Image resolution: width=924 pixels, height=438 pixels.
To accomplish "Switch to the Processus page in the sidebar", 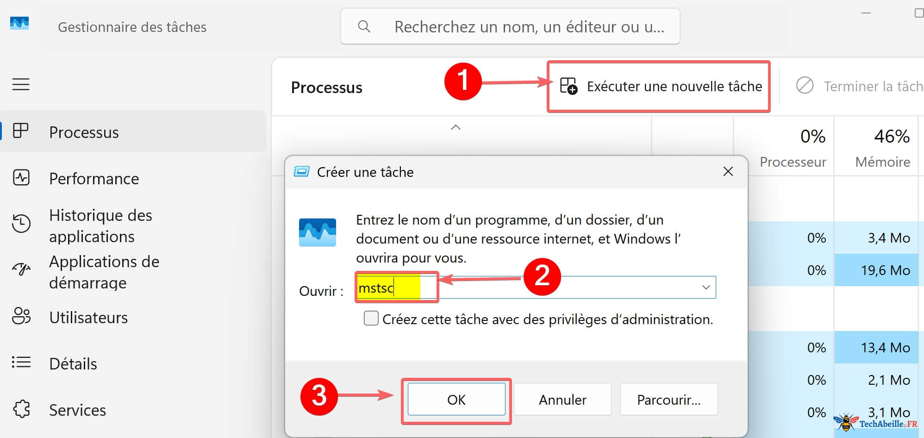I will 83,132.
